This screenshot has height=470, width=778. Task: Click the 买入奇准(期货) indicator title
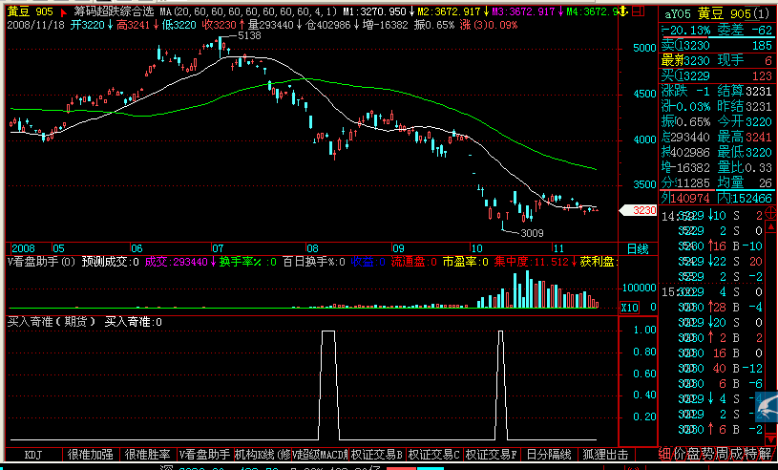[53, 322]
